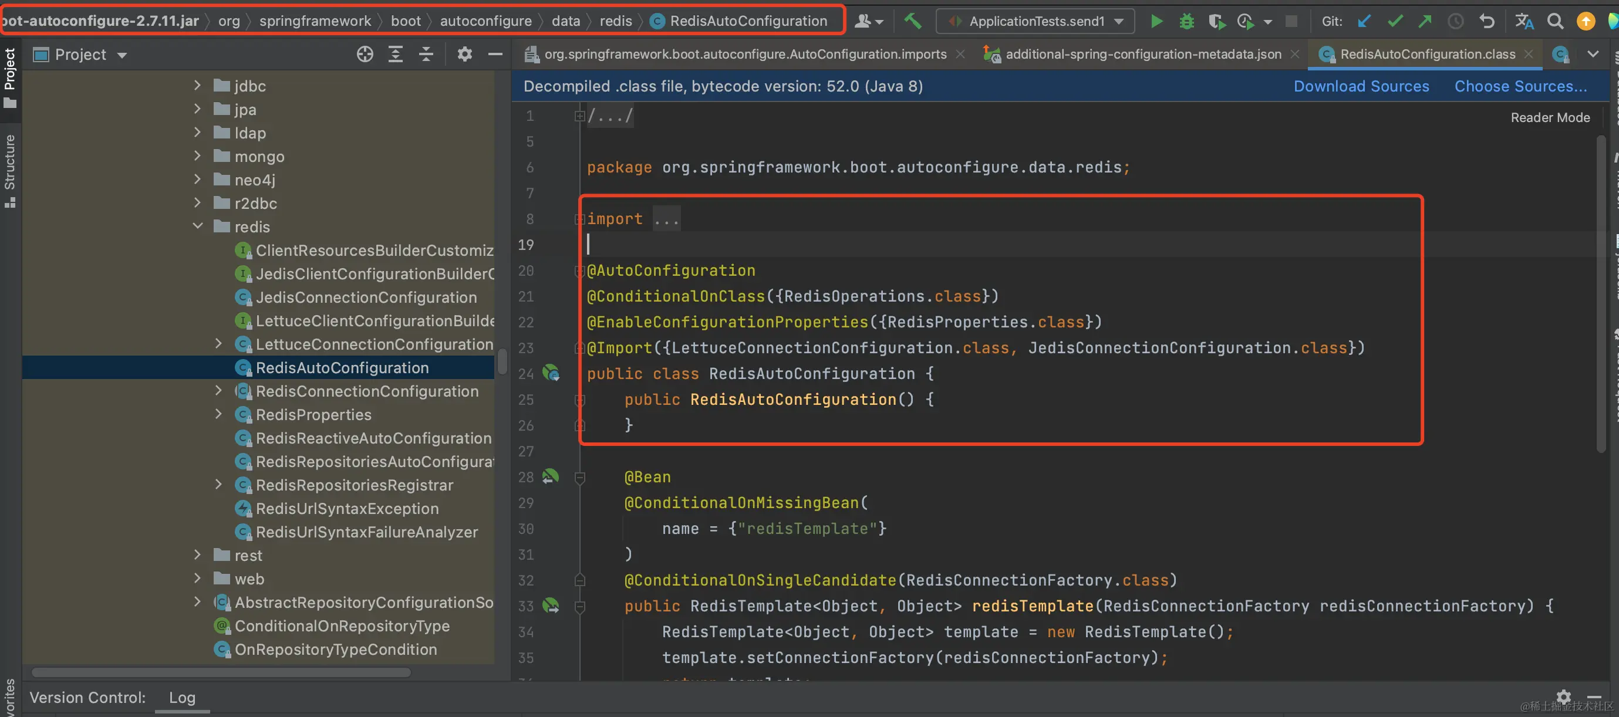This screenshot has width=1619, height=717.
Task: Click the Download Sources link
Action: 1361,86
